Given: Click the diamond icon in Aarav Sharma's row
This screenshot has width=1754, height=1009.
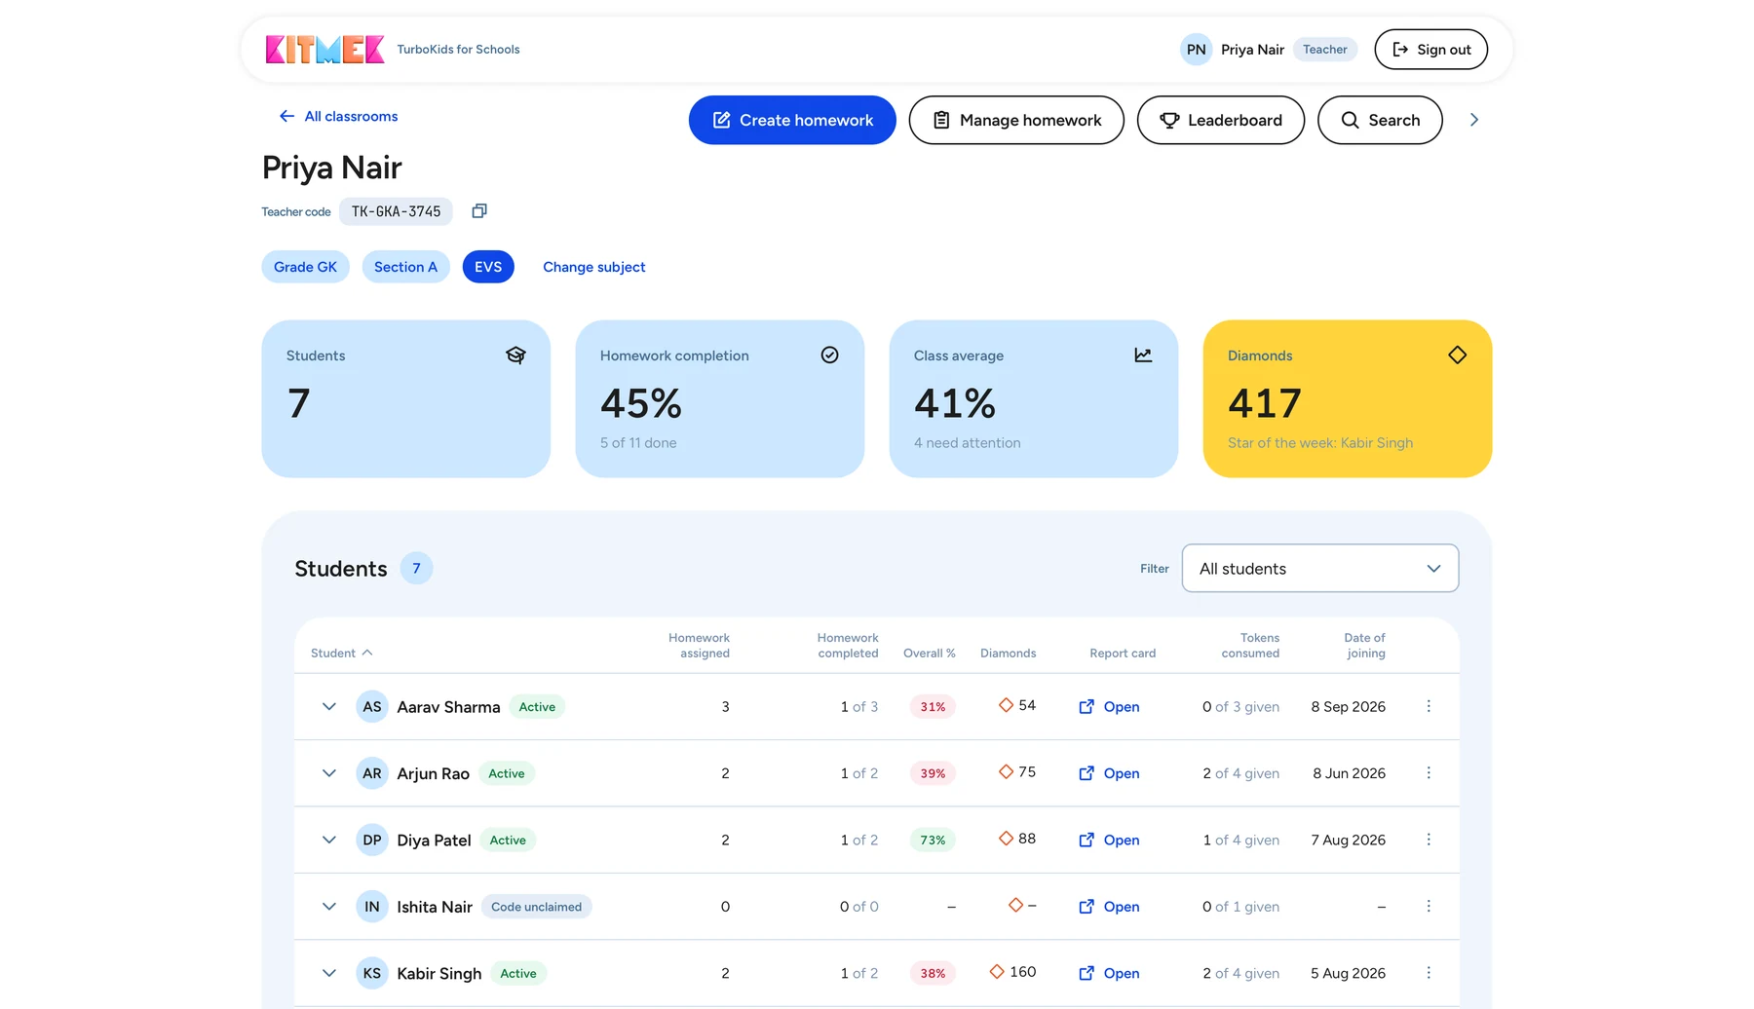Looking at the screenshot, I should 1006,705.
